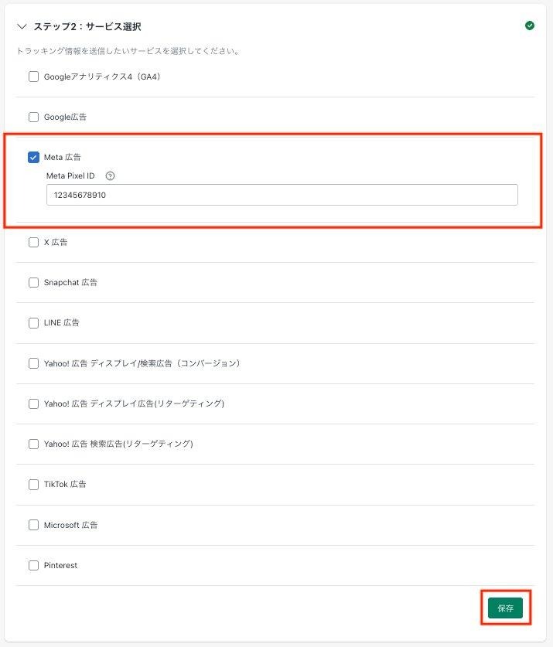Click the Meta Pixel ID input field
Image resolution: width=553 pixels, height=647 pixels.
coord(282,195)
